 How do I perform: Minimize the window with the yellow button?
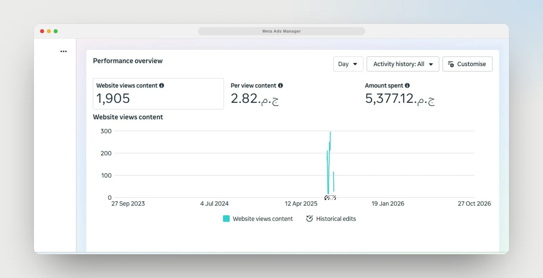pos(49,31)
